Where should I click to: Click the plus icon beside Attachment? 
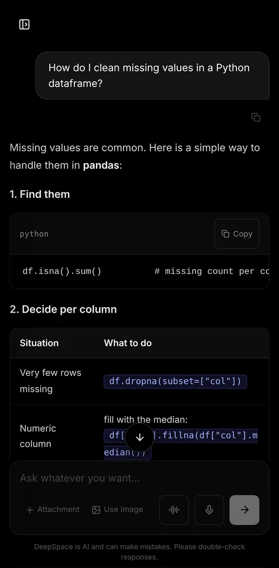click(x=30, y=510)
